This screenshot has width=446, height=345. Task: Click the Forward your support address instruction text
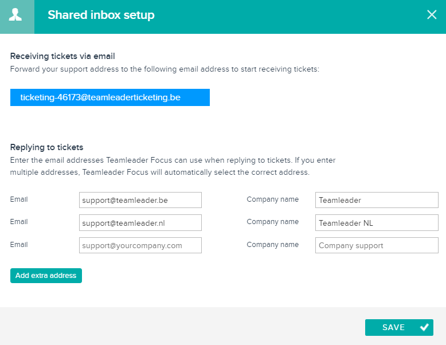coord(165,69)
